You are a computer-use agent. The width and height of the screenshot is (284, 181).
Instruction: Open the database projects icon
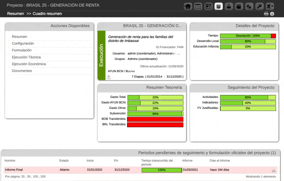pyautogui.click(x=218, y=6)
